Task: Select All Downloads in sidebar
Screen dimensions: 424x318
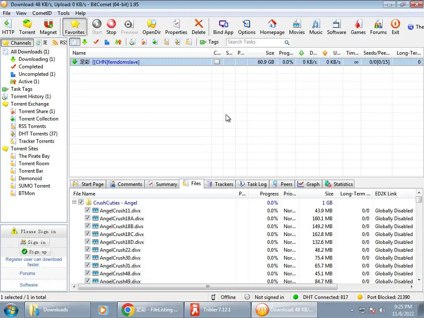Action: [x=30, y=52]
